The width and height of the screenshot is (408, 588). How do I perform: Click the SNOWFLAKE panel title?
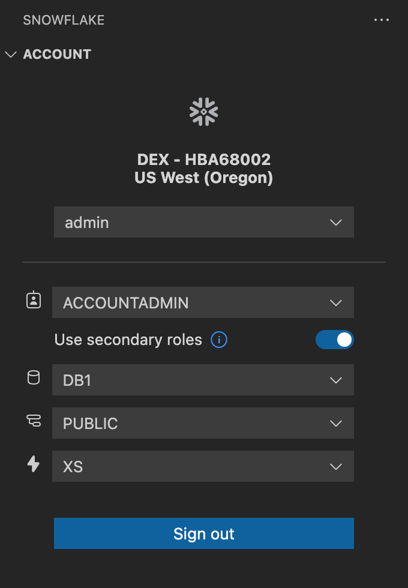pyautogui.click(x=63, y=20)
